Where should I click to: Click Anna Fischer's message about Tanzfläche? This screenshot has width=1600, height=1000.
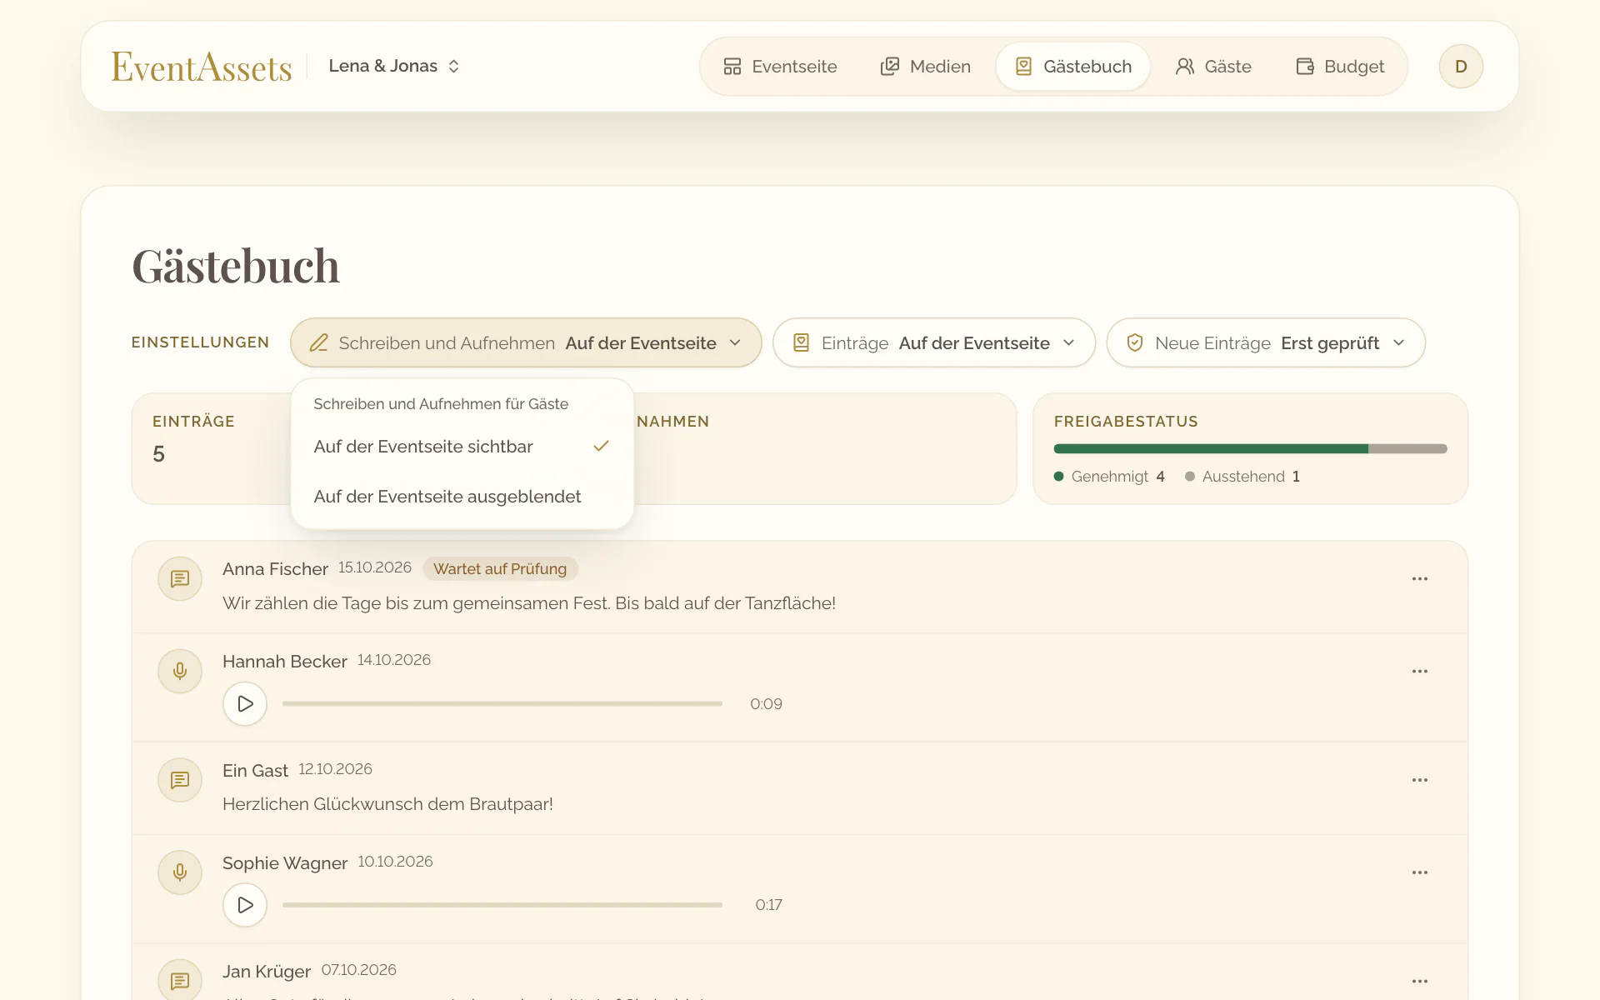529,603
